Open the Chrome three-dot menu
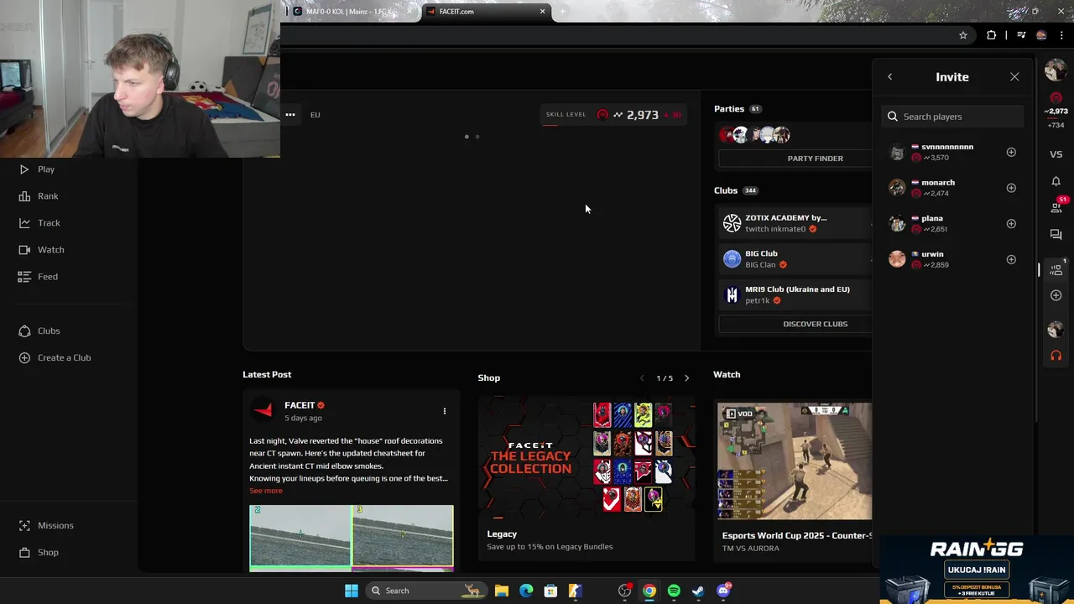The width and height of the screenshot is (1074, 604). coord(1061,35)
